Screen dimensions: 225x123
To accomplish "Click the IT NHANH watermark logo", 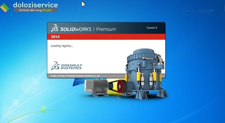I will point(197,11).
